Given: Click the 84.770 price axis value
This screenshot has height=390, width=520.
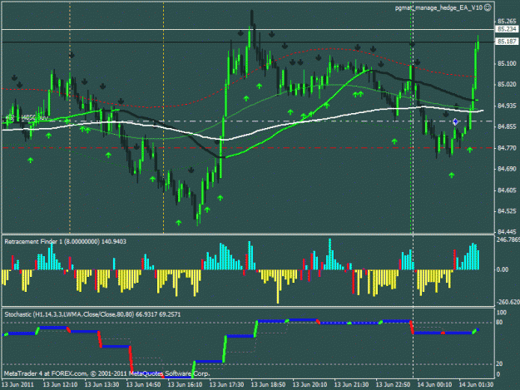Looking at the screenshot, I should (507, 148).
